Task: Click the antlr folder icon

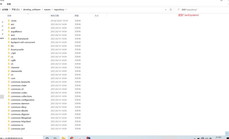Action: tap(9, 28)
